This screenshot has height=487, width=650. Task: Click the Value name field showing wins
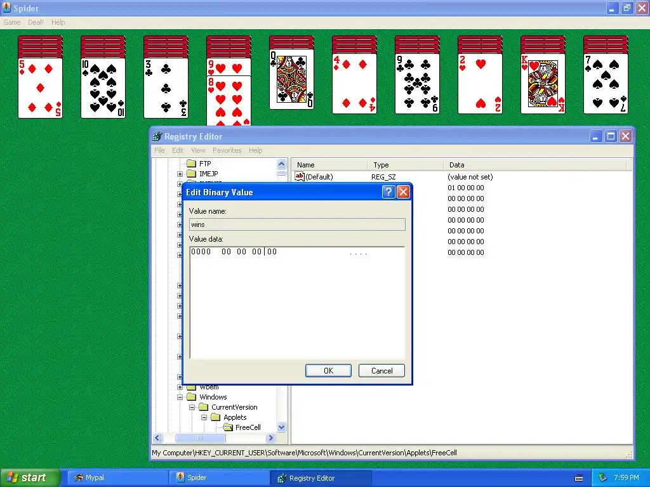pyautogui.click(x=297, y=224)
